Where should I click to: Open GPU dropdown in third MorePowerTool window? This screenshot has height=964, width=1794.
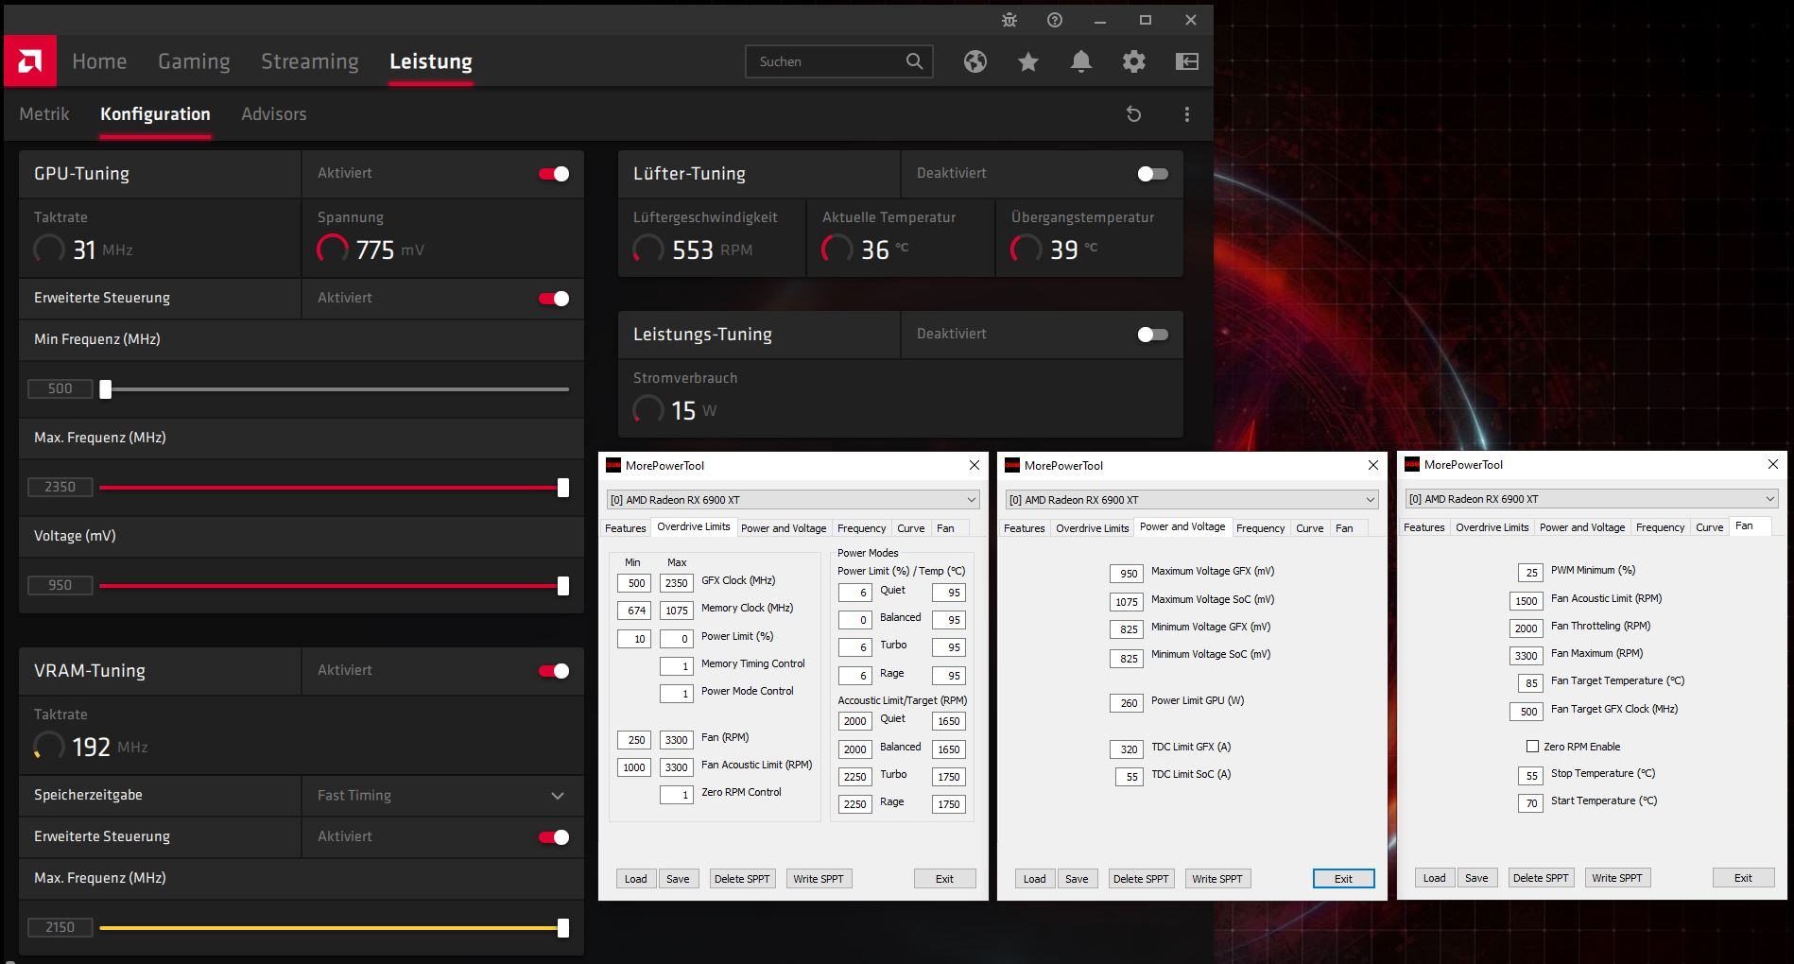(1592, 499)
